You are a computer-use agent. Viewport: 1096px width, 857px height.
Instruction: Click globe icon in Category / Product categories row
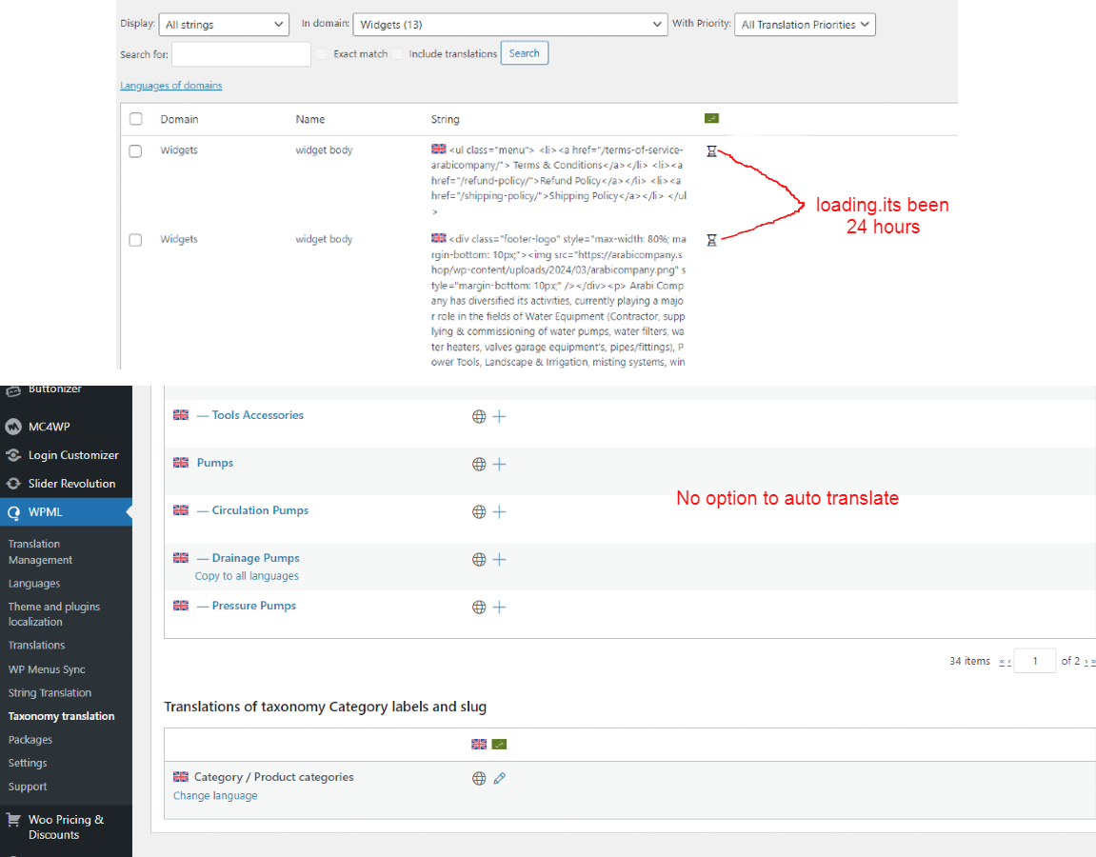tap(479, 778)
